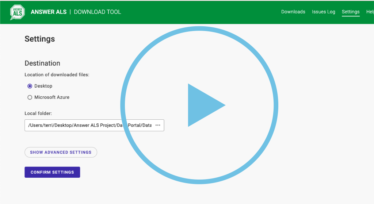Click the Confirm Settings button
374x204 pixels.
click(52, 172)
